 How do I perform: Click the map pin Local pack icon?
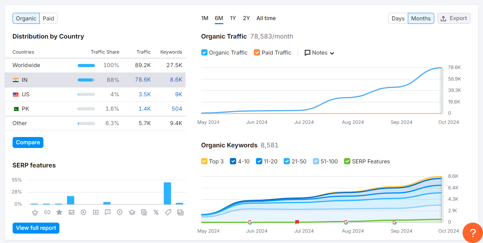[119, 213]
